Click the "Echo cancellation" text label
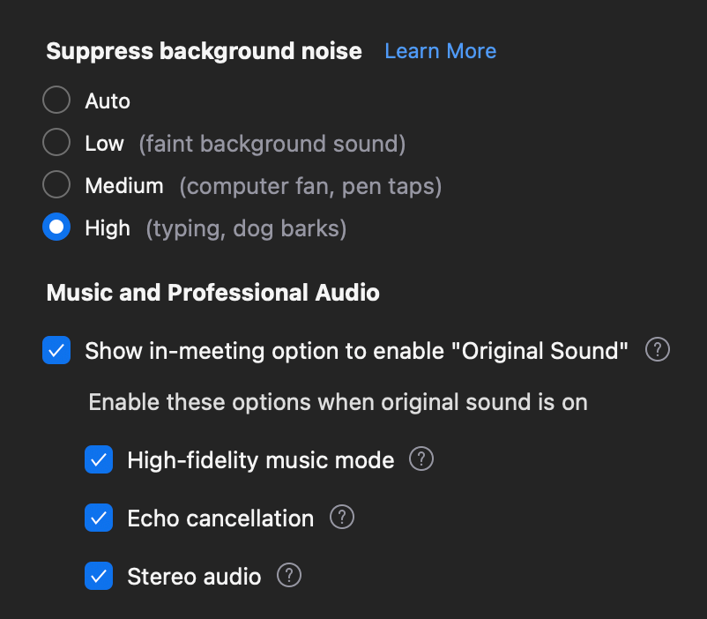707x619 pixels. point(220,518)
